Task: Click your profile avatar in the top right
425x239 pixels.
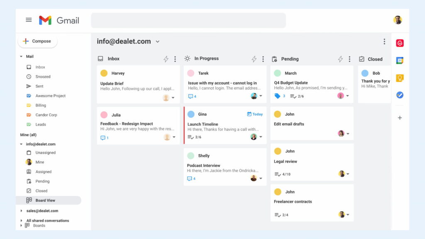Action: pos(397,20)
